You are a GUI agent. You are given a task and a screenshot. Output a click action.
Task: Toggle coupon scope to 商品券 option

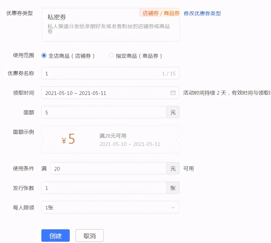pos(111,55)
